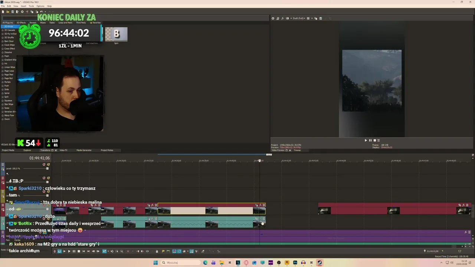Mute the first timeline track
Viewport: 475px width, 267px height.
[x=44, y=164]
